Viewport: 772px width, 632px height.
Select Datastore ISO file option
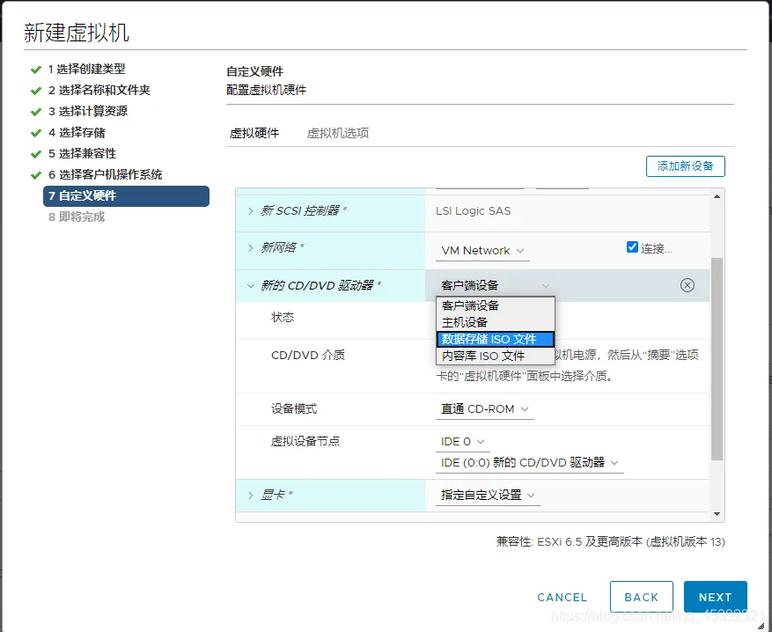tap(496, 339)
